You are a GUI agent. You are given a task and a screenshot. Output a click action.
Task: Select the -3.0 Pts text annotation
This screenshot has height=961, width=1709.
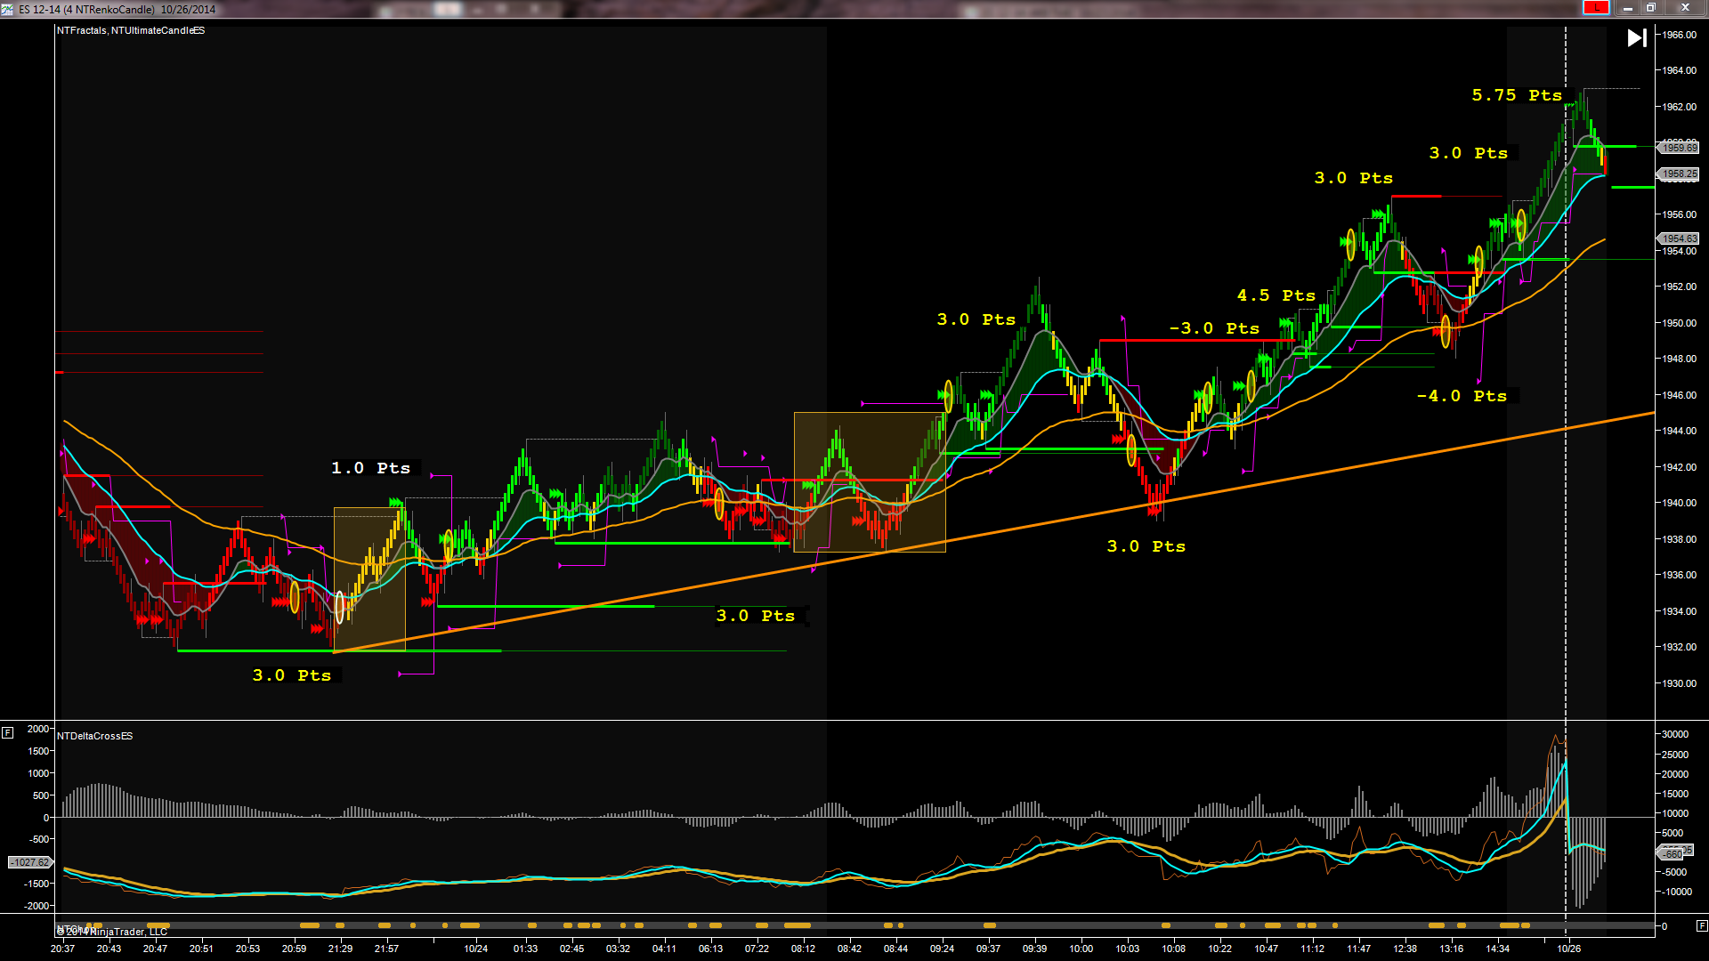click(1214, 329)
